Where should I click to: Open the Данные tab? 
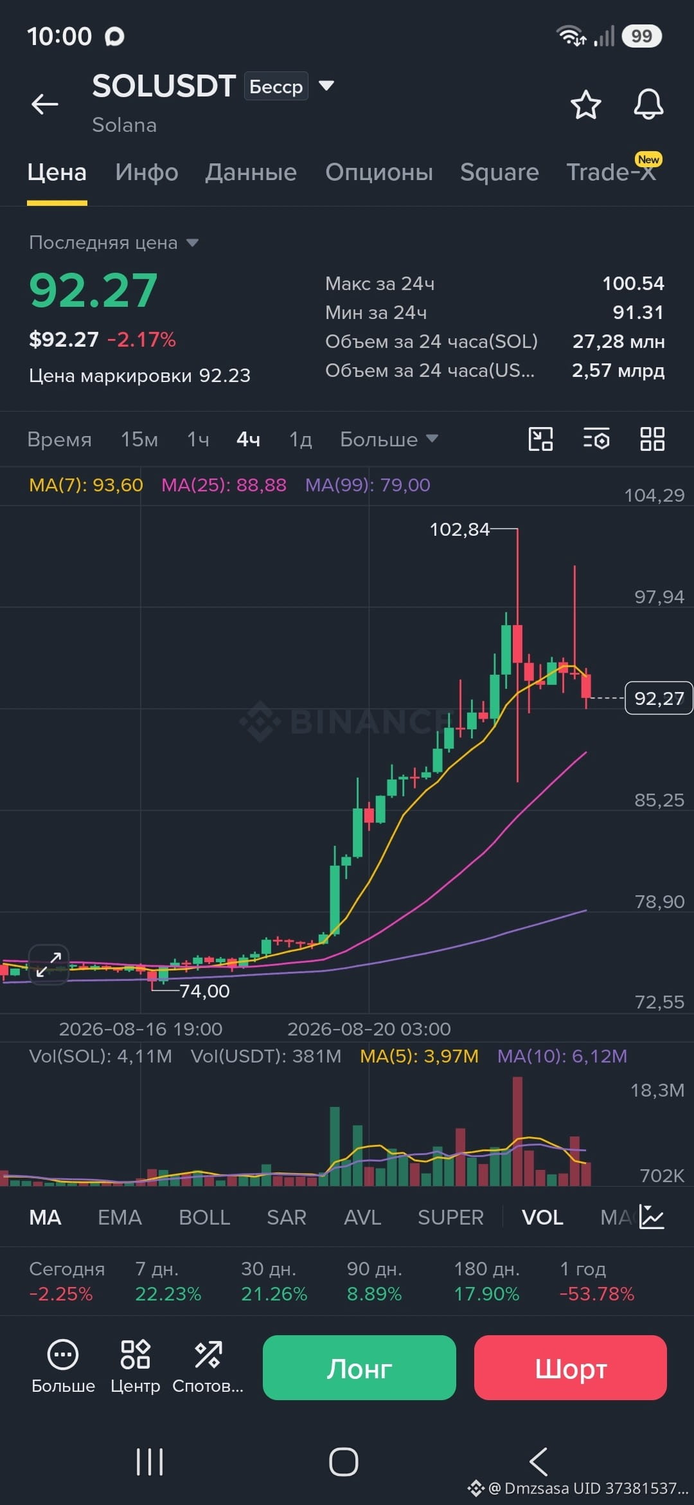coord(251,172)
